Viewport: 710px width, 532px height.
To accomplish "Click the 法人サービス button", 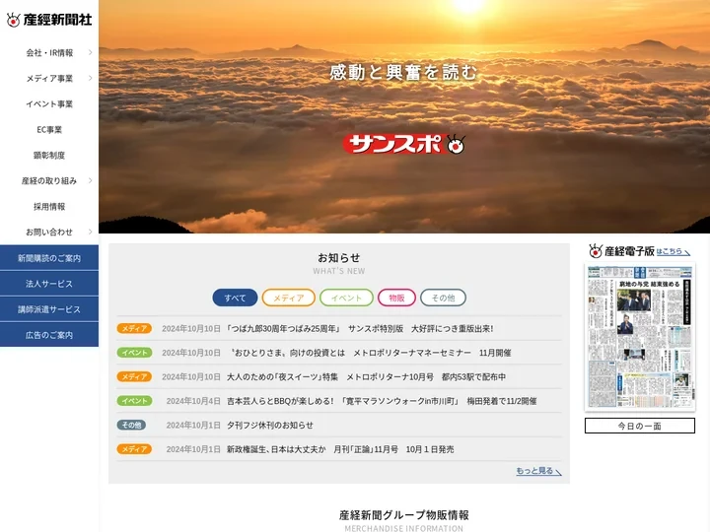I will click(x=49, y=284).
